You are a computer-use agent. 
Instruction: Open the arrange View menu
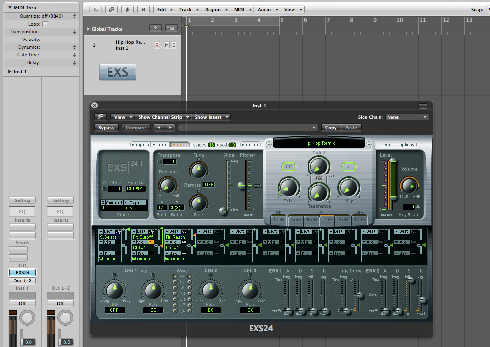[293, 9]
